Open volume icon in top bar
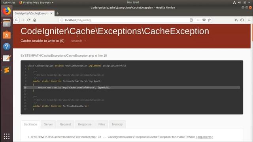 239,2
